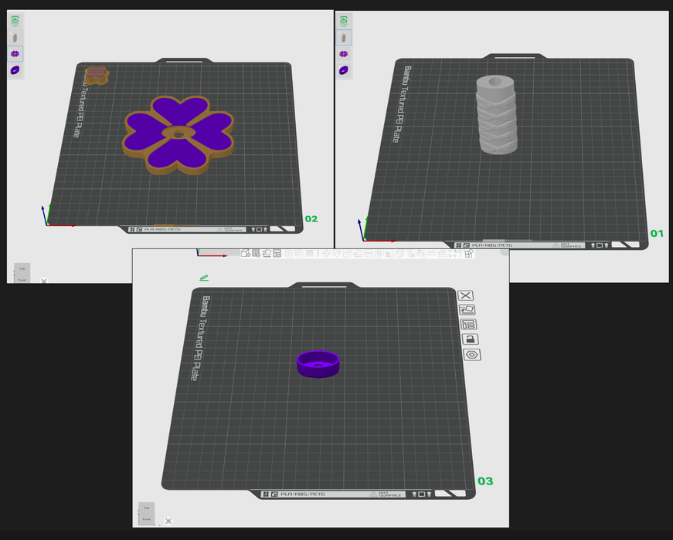Click auto-orient icon beside plate 03
Image resolution: width=673 pixels, height=540 pixels.
point(466,310)
